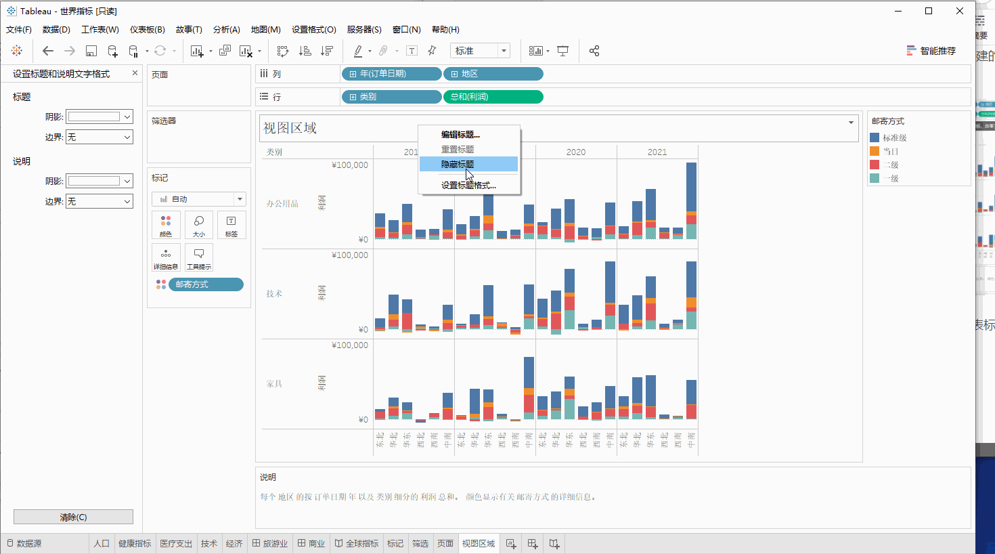Screen dimensions: 995x554
Task: Click the 邮寄方式 pill in Marks card
Action: 206,284
